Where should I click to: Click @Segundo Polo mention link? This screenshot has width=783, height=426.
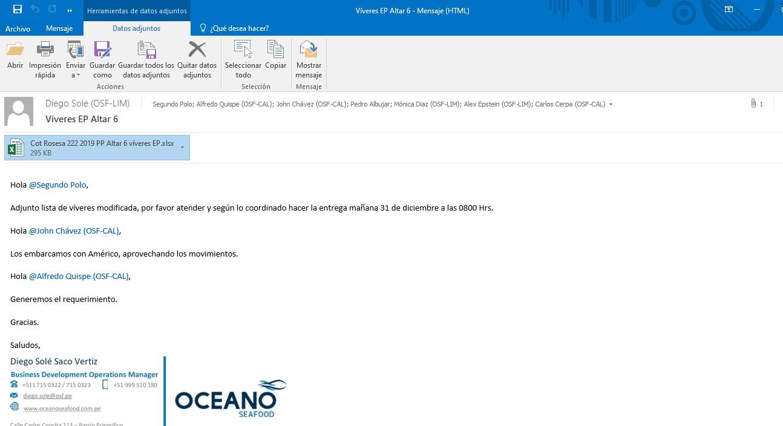[57, 185]
